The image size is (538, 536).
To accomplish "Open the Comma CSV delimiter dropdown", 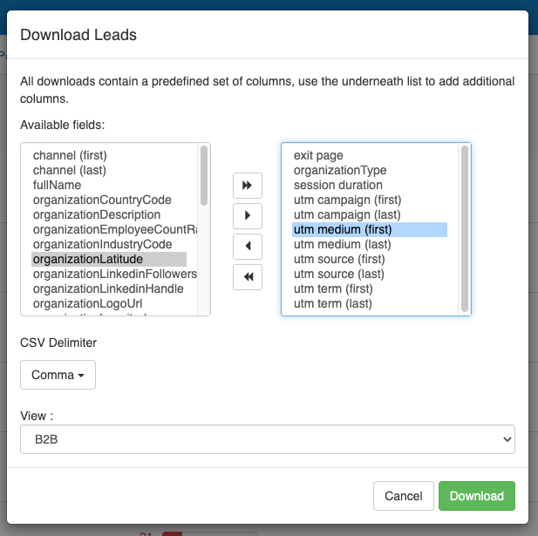I will 58,375.
